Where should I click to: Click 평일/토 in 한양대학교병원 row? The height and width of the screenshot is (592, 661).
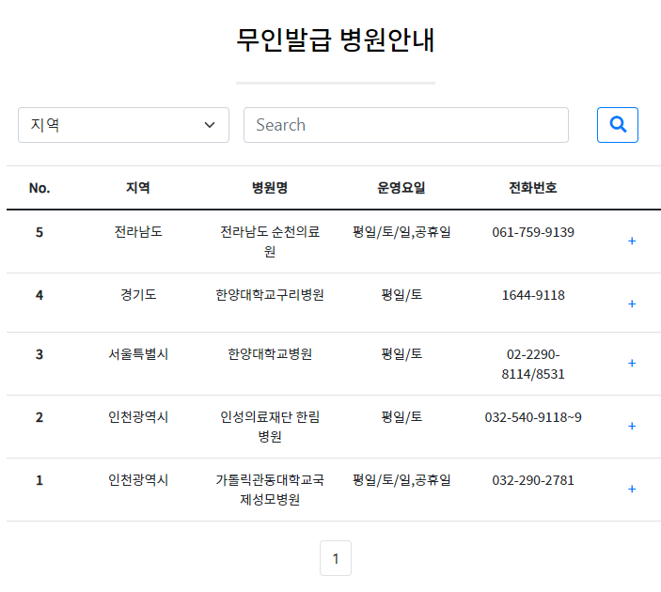(x=401, y=354)
